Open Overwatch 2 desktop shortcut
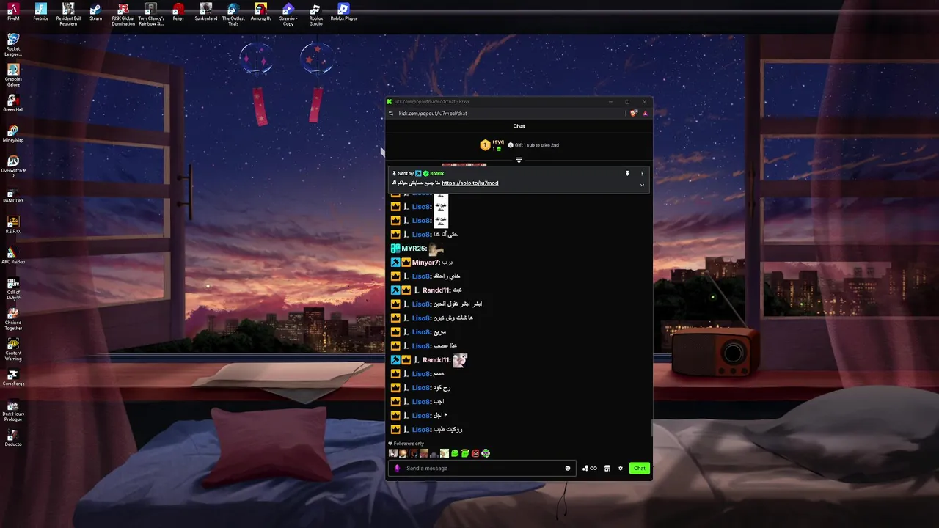The height and width of the screenshot is (528, 939). tap(13, 166)
